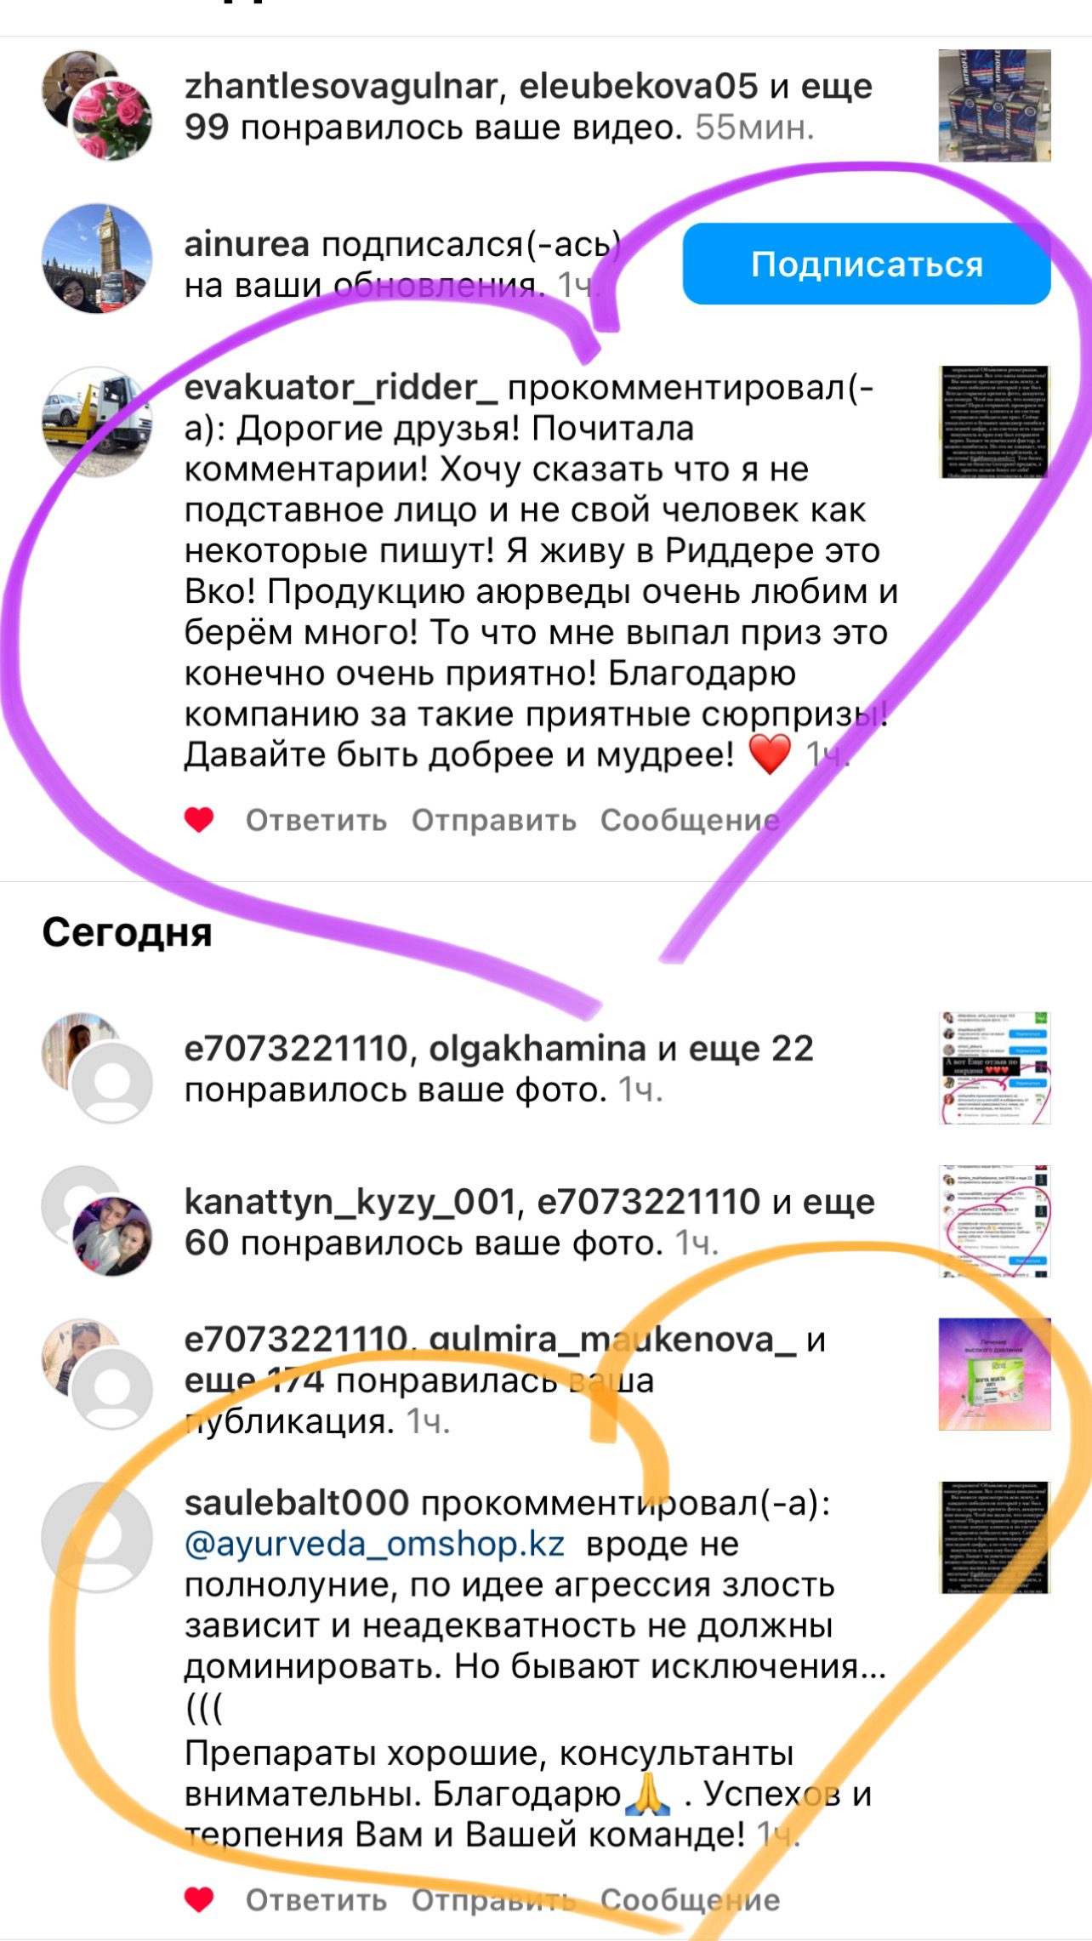Screen dimensions: 1092x1941
Task: Click Сообщение under saulebalt000 comment
Action: click(690, 1899)
